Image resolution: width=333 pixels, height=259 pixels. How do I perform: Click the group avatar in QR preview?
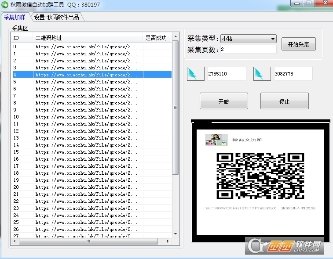pos(216,140)
